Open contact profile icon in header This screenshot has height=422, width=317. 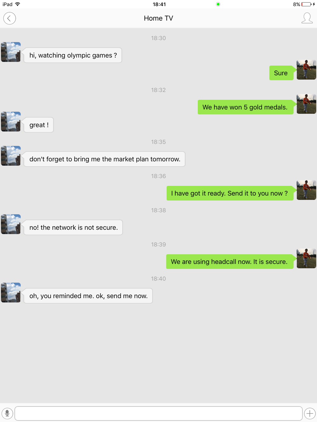click(307, 18)
